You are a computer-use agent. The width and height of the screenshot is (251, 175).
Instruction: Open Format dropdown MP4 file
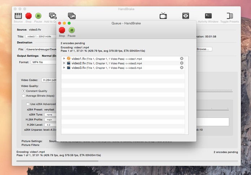44,62
